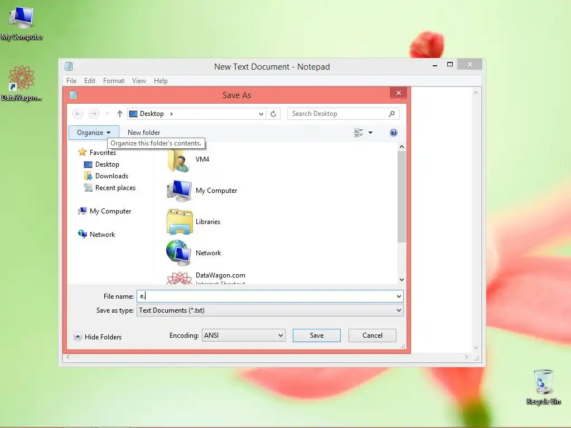Expand the Desktop breadcrumb arrow
Image resolution: width=571 pixels, height=428 pixels.
click(172, 114)
